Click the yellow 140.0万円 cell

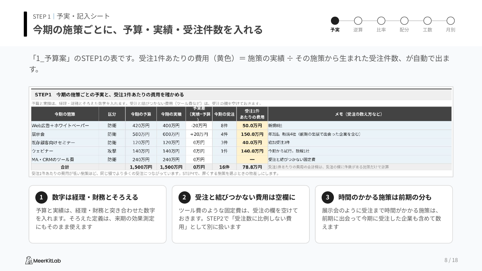252,151
